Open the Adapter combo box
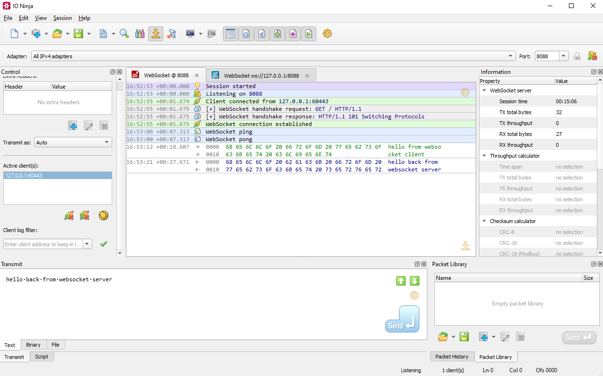603x376 pixels. pos(273,56)
